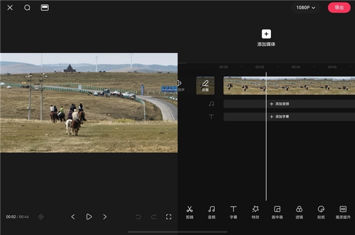Click the 00:06 timeline ruler mark
This screenshot has height=235, width=355.
click(x=332, y=67)
